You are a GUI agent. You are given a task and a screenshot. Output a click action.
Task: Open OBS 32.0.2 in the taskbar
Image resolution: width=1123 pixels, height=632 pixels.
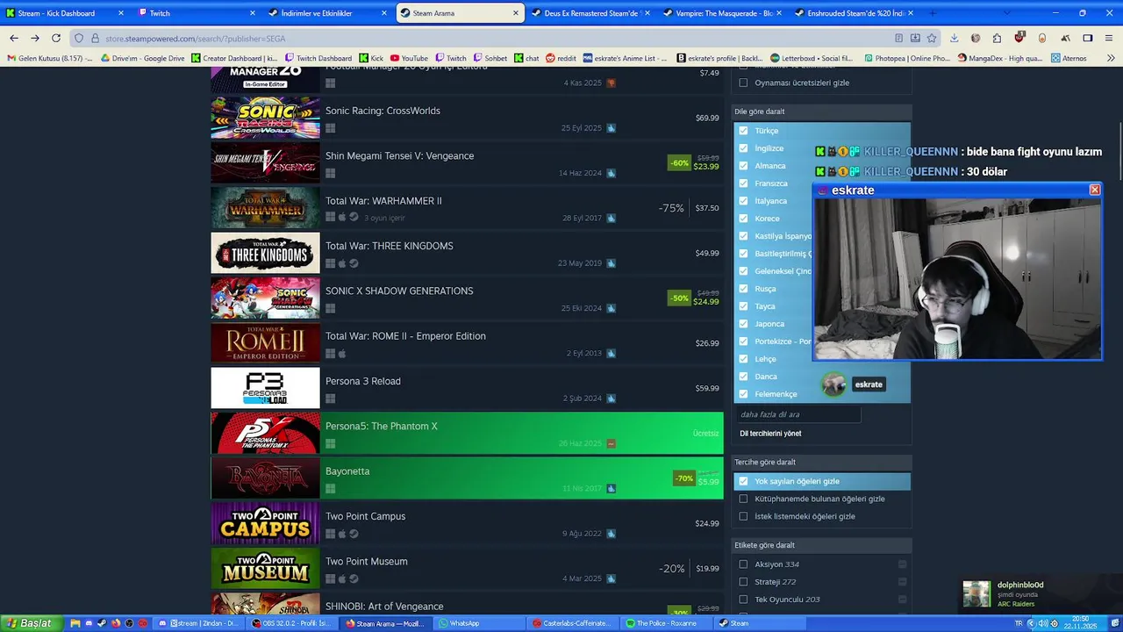pyautogui.click(x=291, y=623)
